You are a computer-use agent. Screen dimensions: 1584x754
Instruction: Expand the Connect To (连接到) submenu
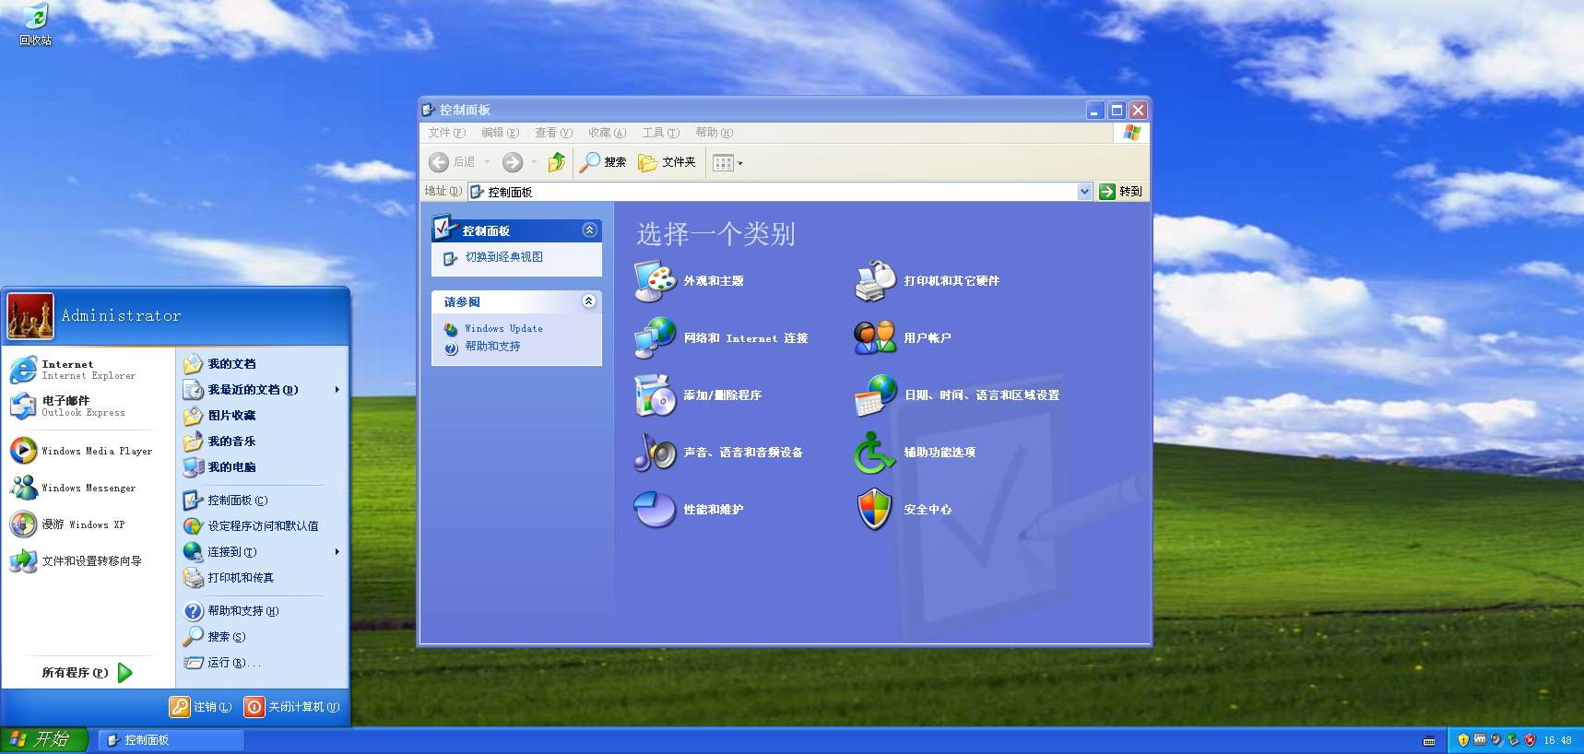(262, 552)
